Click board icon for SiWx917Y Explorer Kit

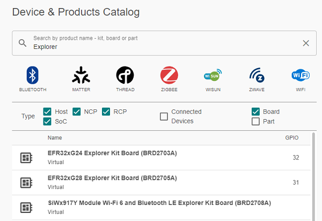tap(26, 208)
